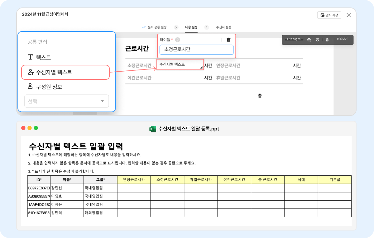
Task: Select the yellow 휴일근로시간 column header
Action: coord(201,180)
